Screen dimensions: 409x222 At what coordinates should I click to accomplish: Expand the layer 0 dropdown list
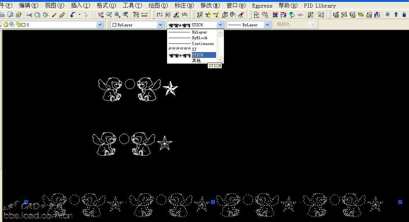[100, 25]
